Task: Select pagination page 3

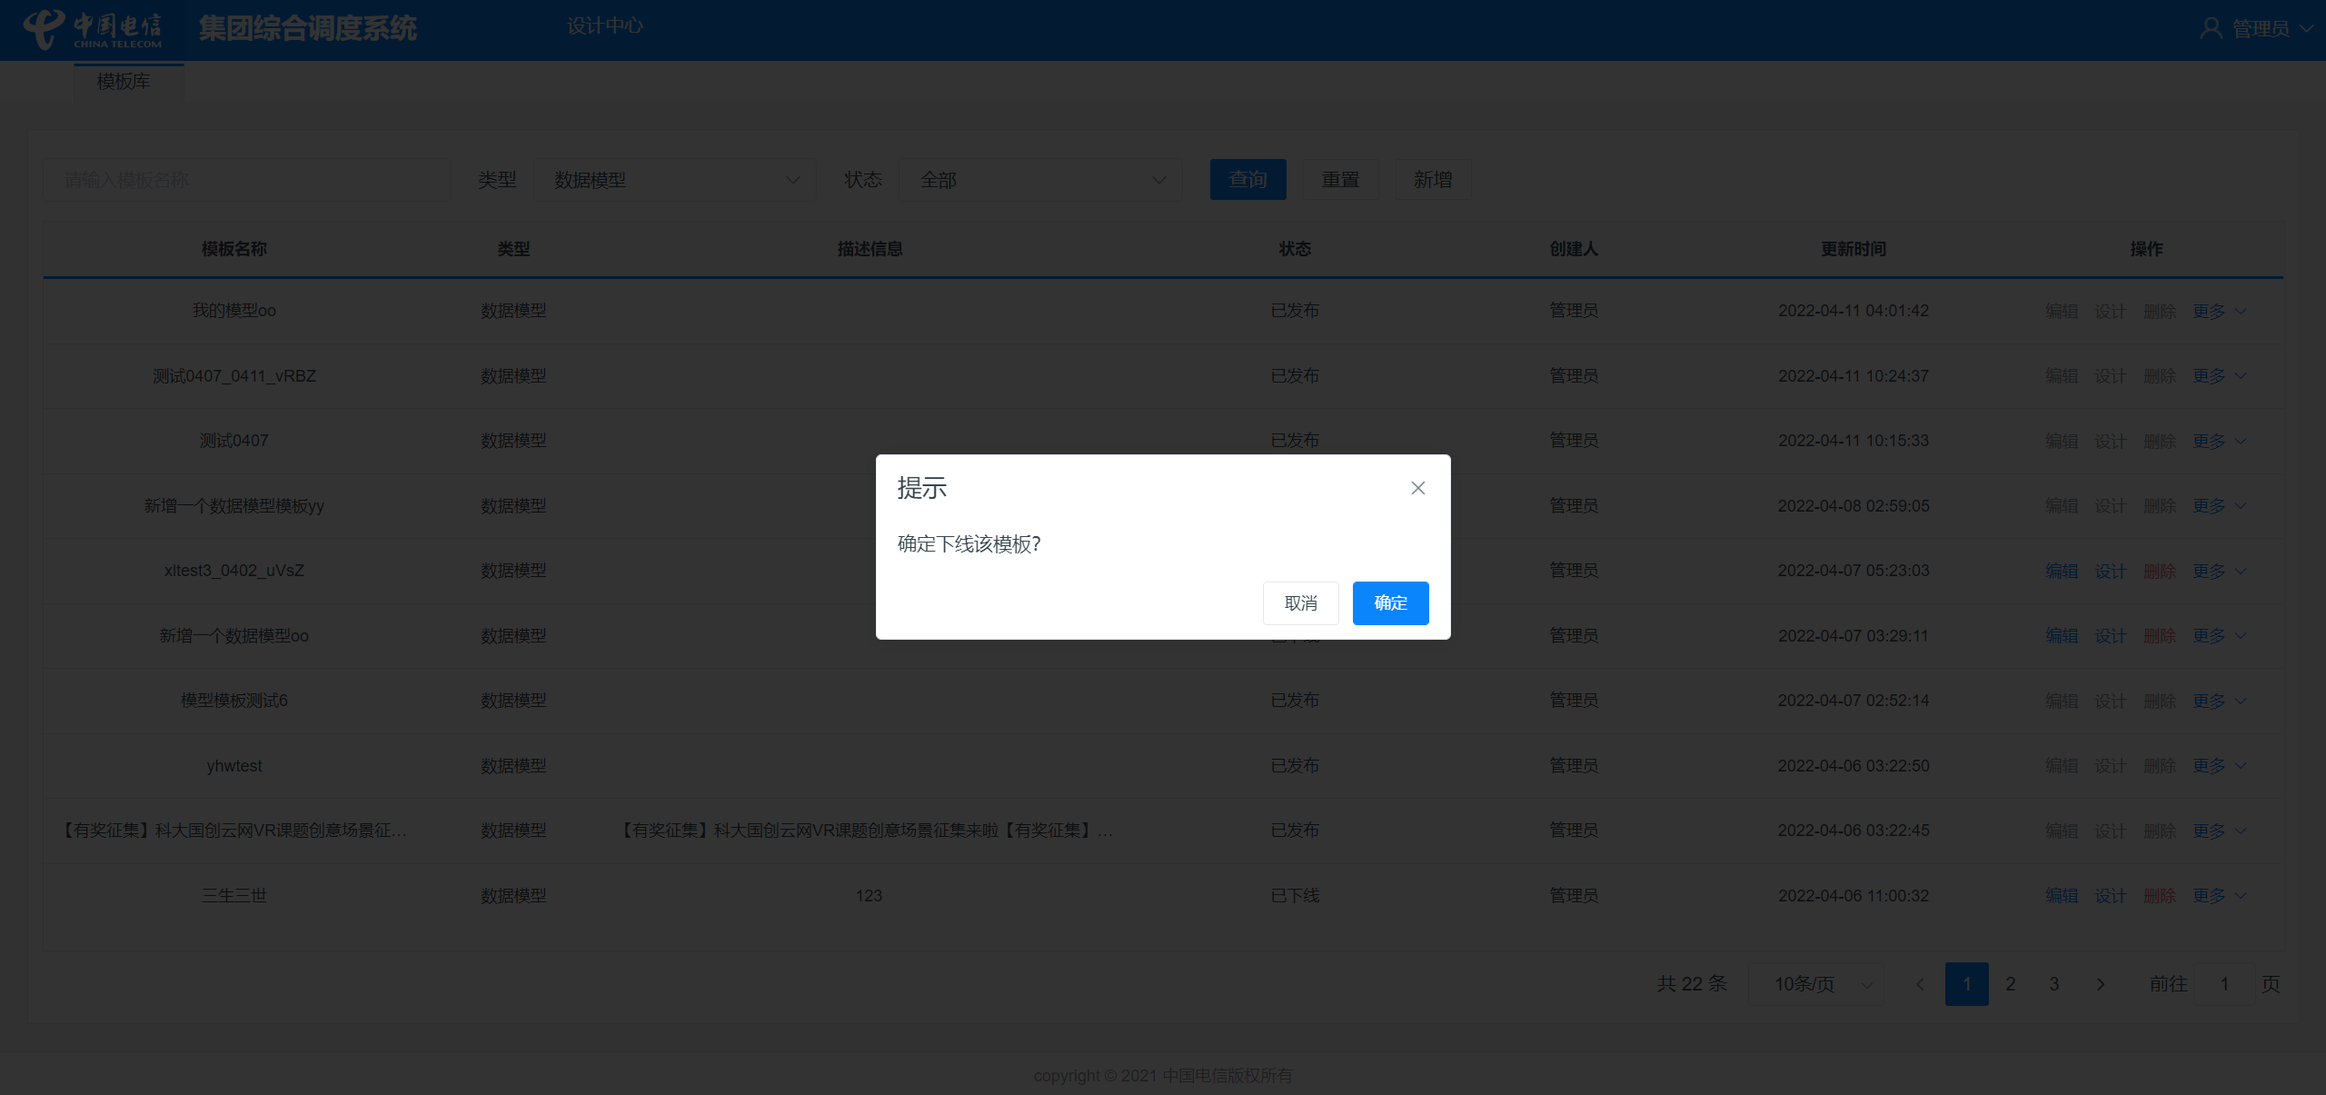Action: (x=2054, y=984)
